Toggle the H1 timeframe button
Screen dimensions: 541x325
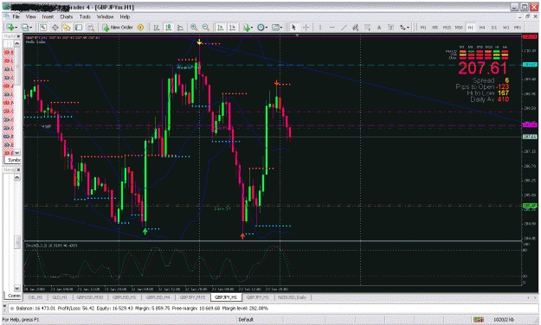[x=470, y=27]
